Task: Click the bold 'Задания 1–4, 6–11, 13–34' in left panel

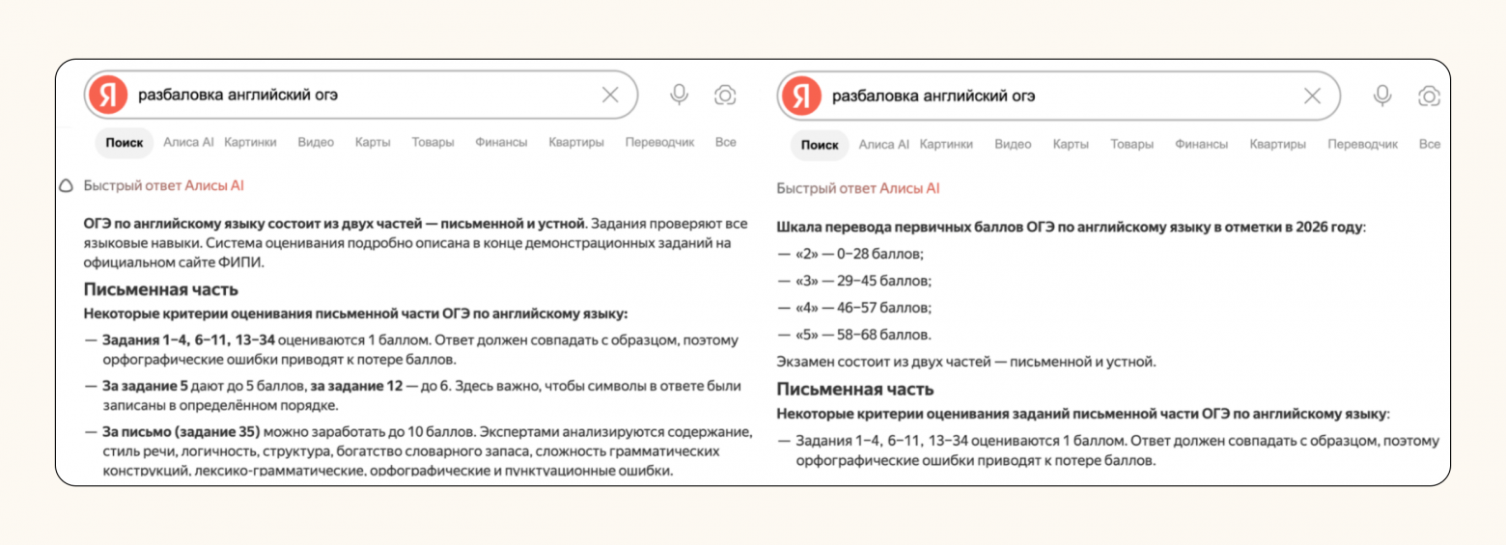Action: [188, 341]
